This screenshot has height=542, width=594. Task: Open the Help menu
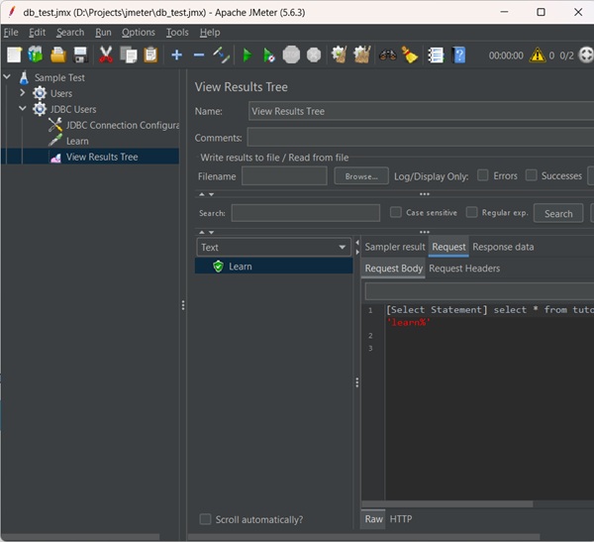click(210, 33)
